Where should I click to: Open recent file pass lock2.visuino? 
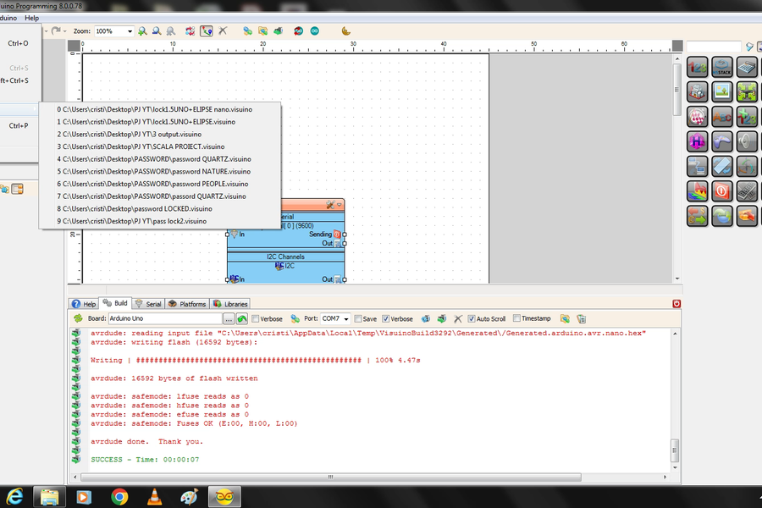[159, 221]
